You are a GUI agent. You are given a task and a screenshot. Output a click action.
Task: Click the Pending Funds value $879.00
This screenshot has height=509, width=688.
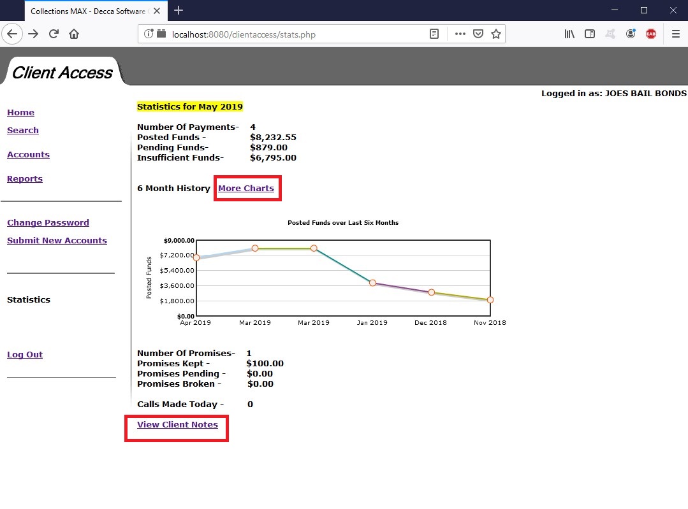(268, 147)
